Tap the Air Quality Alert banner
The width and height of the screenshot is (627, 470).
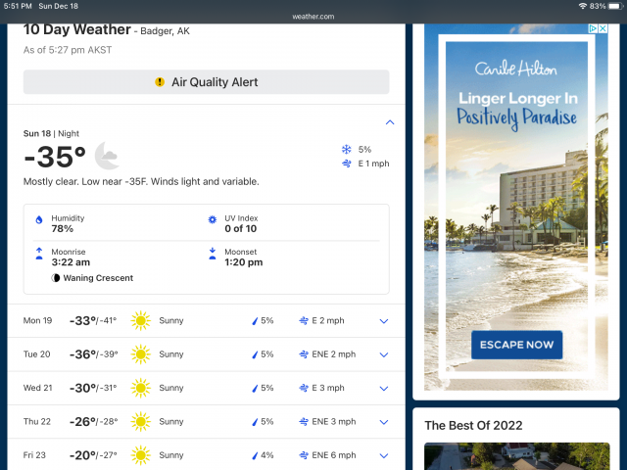pos(206,82)
